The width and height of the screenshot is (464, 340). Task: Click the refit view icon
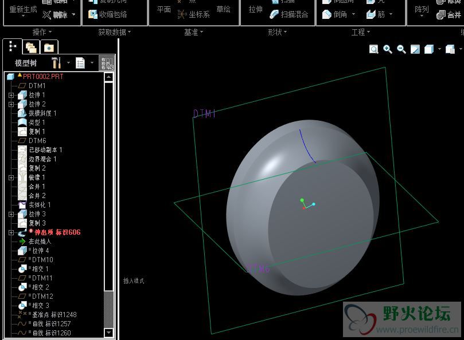pos(374,49)
